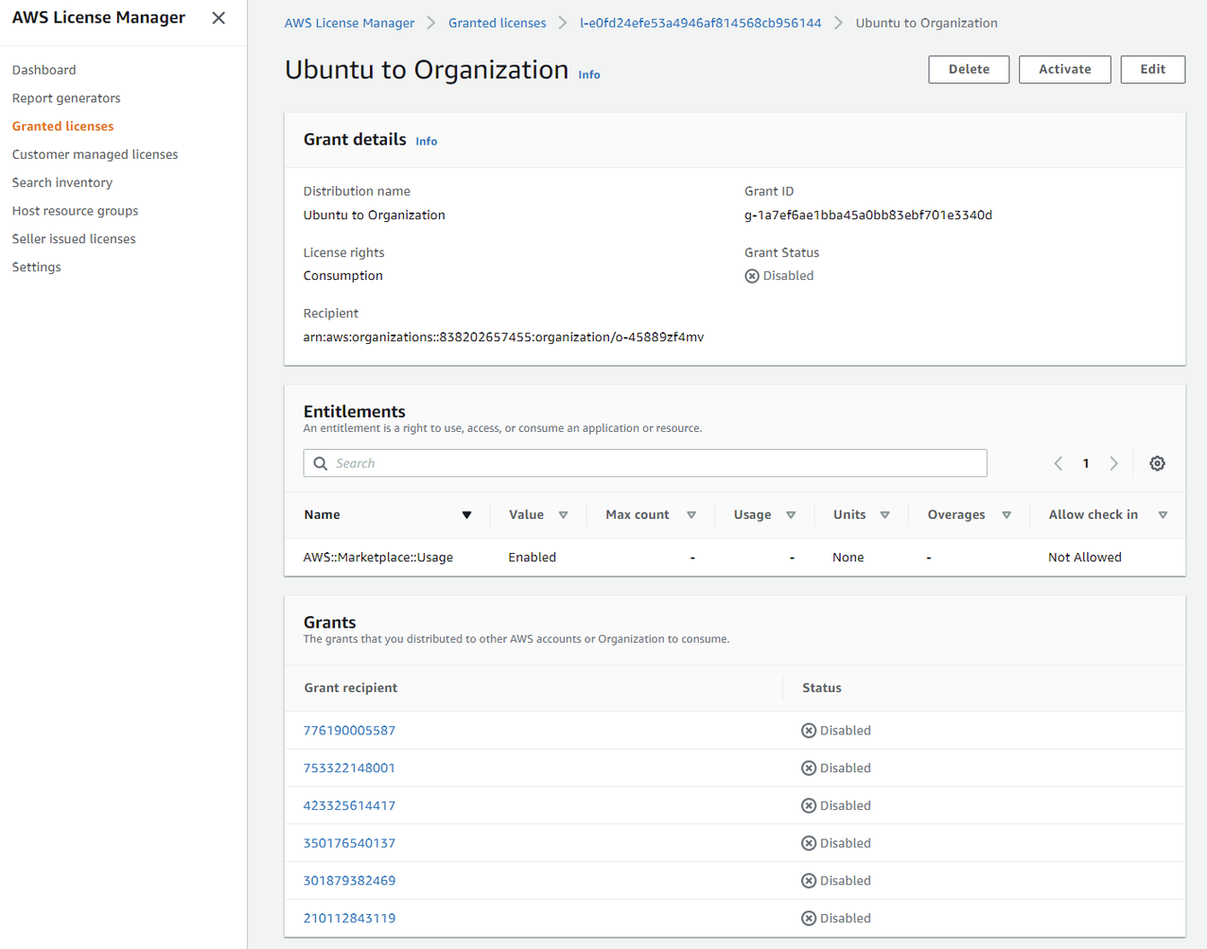Click the Enabled value cell
The height and width of the screenshot is (949, 1207).
pyautogui.click(x=533, y=558)
